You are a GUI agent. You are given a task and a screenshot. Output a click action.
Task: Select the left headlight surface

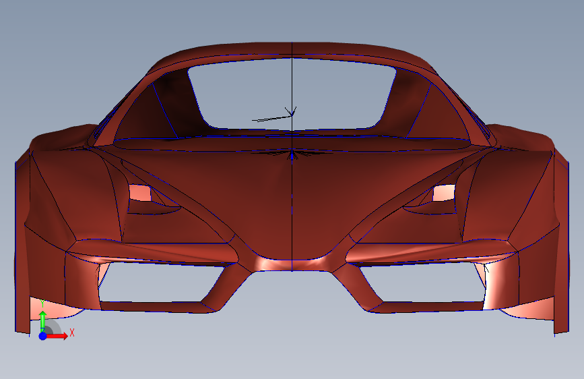coord(140,194)
